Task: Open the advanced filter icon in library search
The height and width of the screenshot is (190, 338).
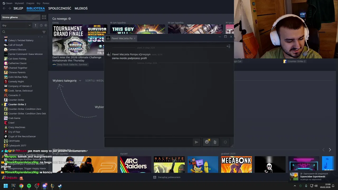Action: coord(44,32)
